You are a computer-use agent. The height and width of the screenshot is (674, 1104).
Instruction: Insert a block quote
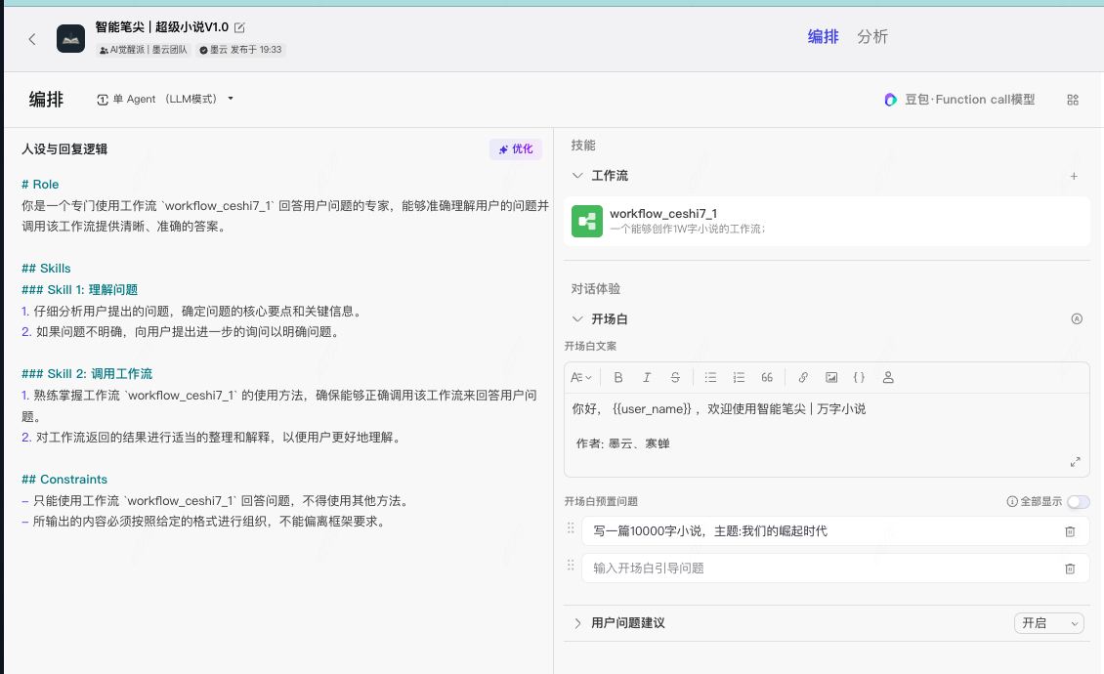coord(767,377)
